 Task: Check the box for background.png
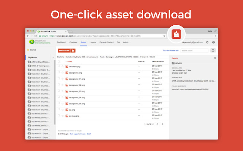[x=58, y=72]
